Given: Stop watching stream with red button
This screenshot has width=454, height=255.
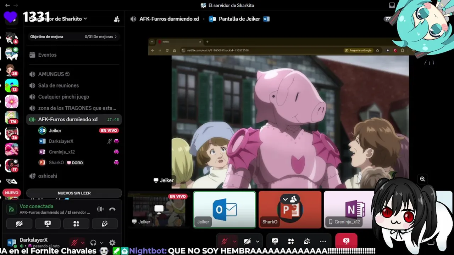Looking at the screenshot, I should tap(346, 241).
